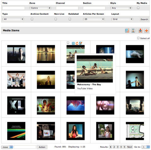Click the large Metronomy preview image
Image resolution: width=151 pixels, height=150 pixels.
click(x=95, y=69)
